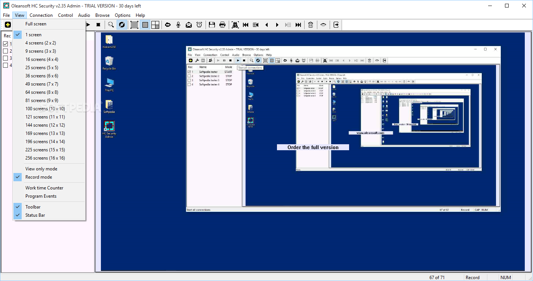The image size is (533, 281).
Task: Toggle Rec checkbox for row 1
Action: 6,44
